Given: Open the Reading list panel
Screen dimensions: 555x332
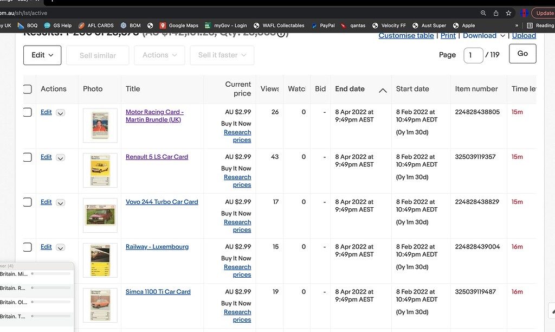Looking at the screenshot, I should click(x=540, y=25).
